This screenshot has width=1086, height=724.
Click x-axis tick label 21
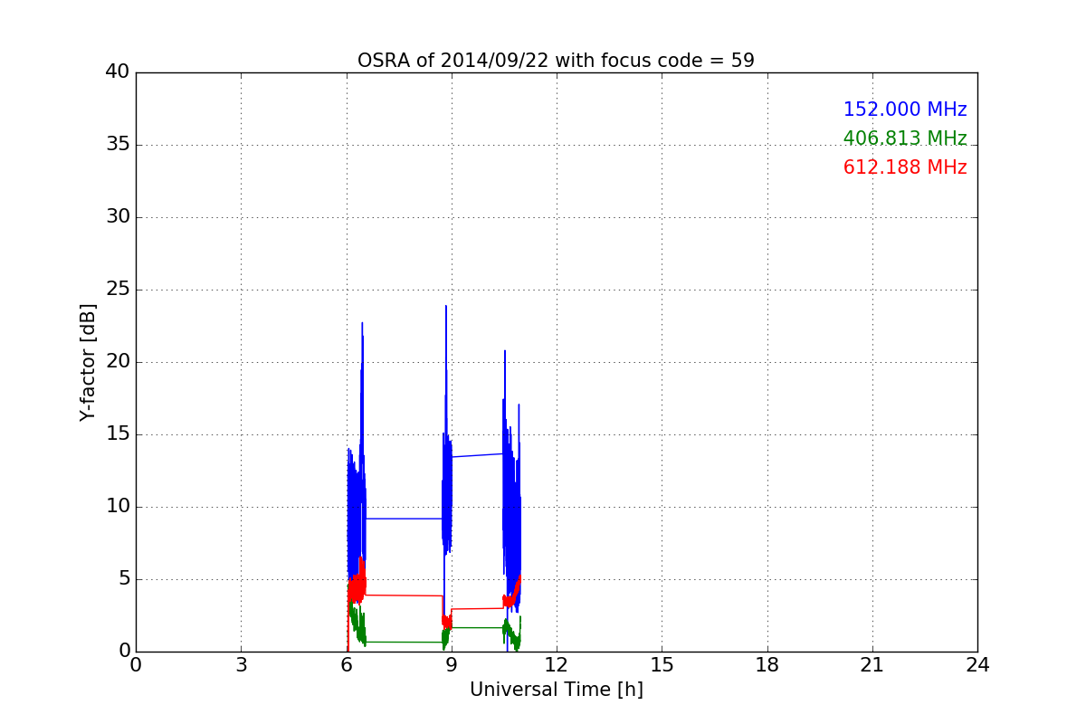[872, 665]
